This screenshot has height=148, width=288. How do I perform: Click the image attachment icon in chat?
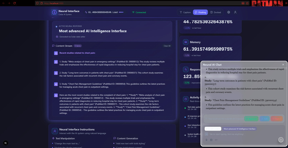point(211,140)
